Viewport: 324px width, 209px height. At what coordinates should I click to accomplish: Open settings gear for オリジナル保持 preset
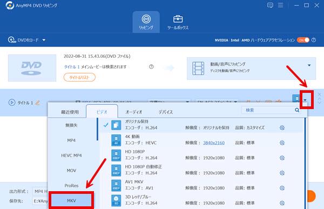pos(282,128)
